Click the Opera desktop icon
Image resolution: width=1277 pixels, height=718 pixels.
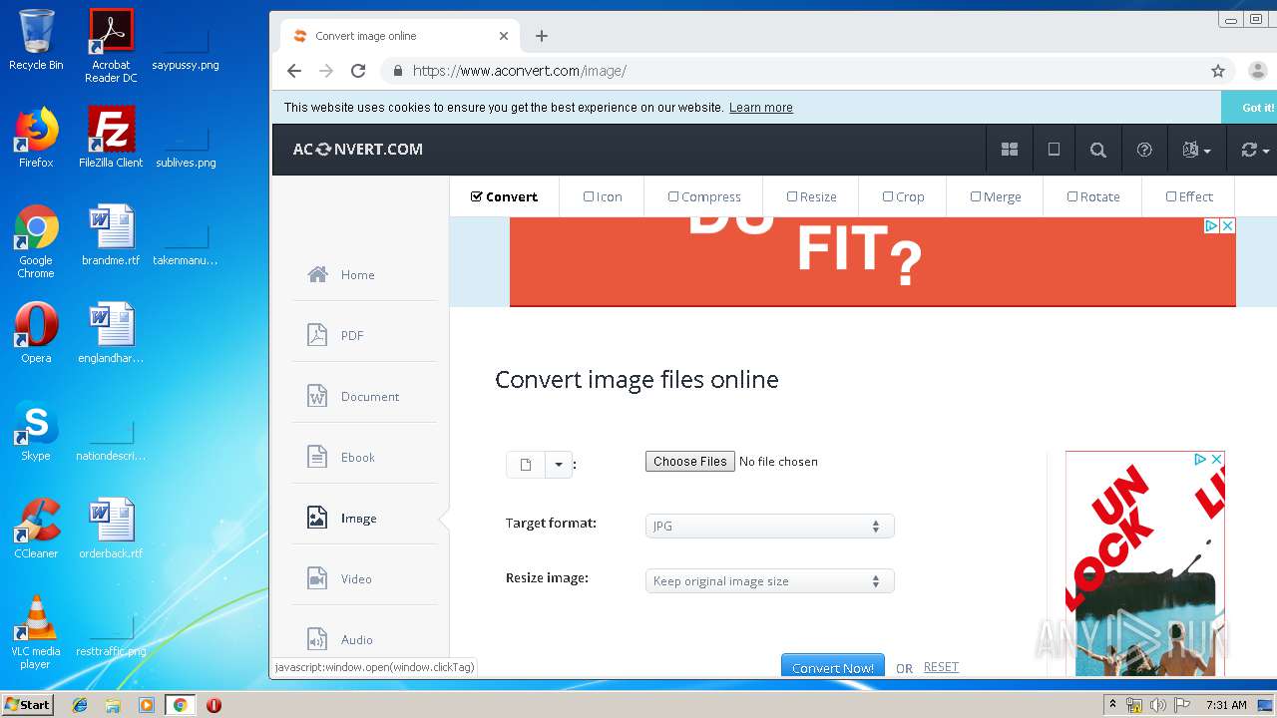pos(36,332)
